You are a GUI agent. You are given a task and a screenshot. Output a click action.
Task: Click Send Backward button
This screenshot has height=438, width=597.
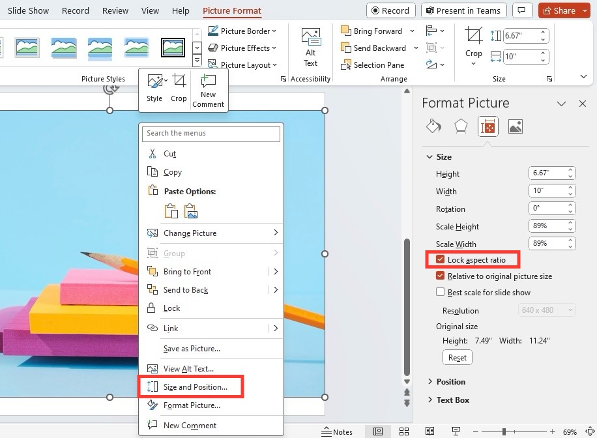click(x=374, y=48)
